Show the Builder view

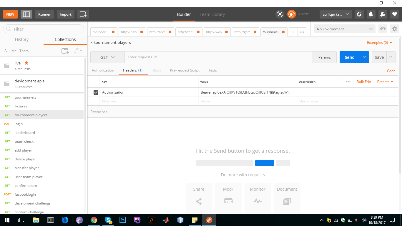point(184,14)
